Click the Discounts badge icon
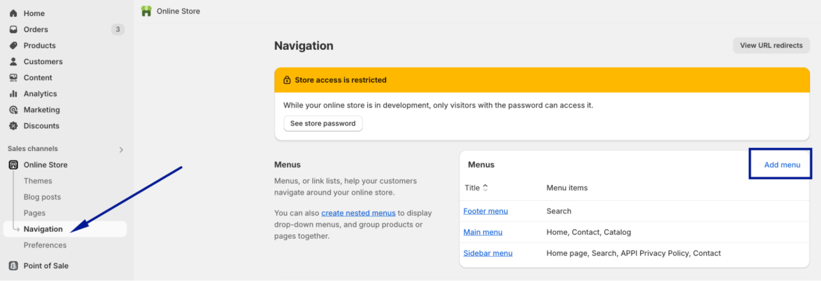The height and width of the screenshot is (281, 821). tap(13, 126)
